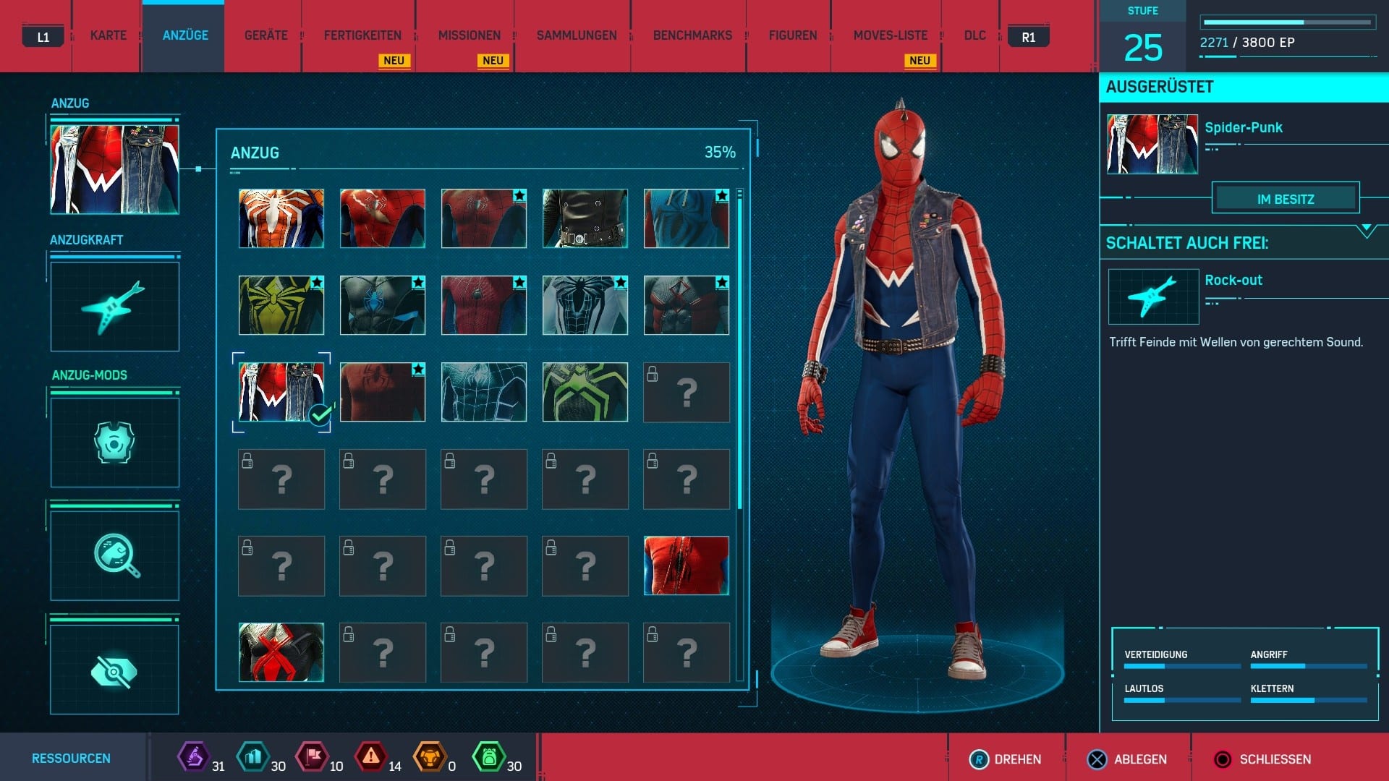Select the white spider Advanced suit
1389x781 pixels.
tap(281, 218)
